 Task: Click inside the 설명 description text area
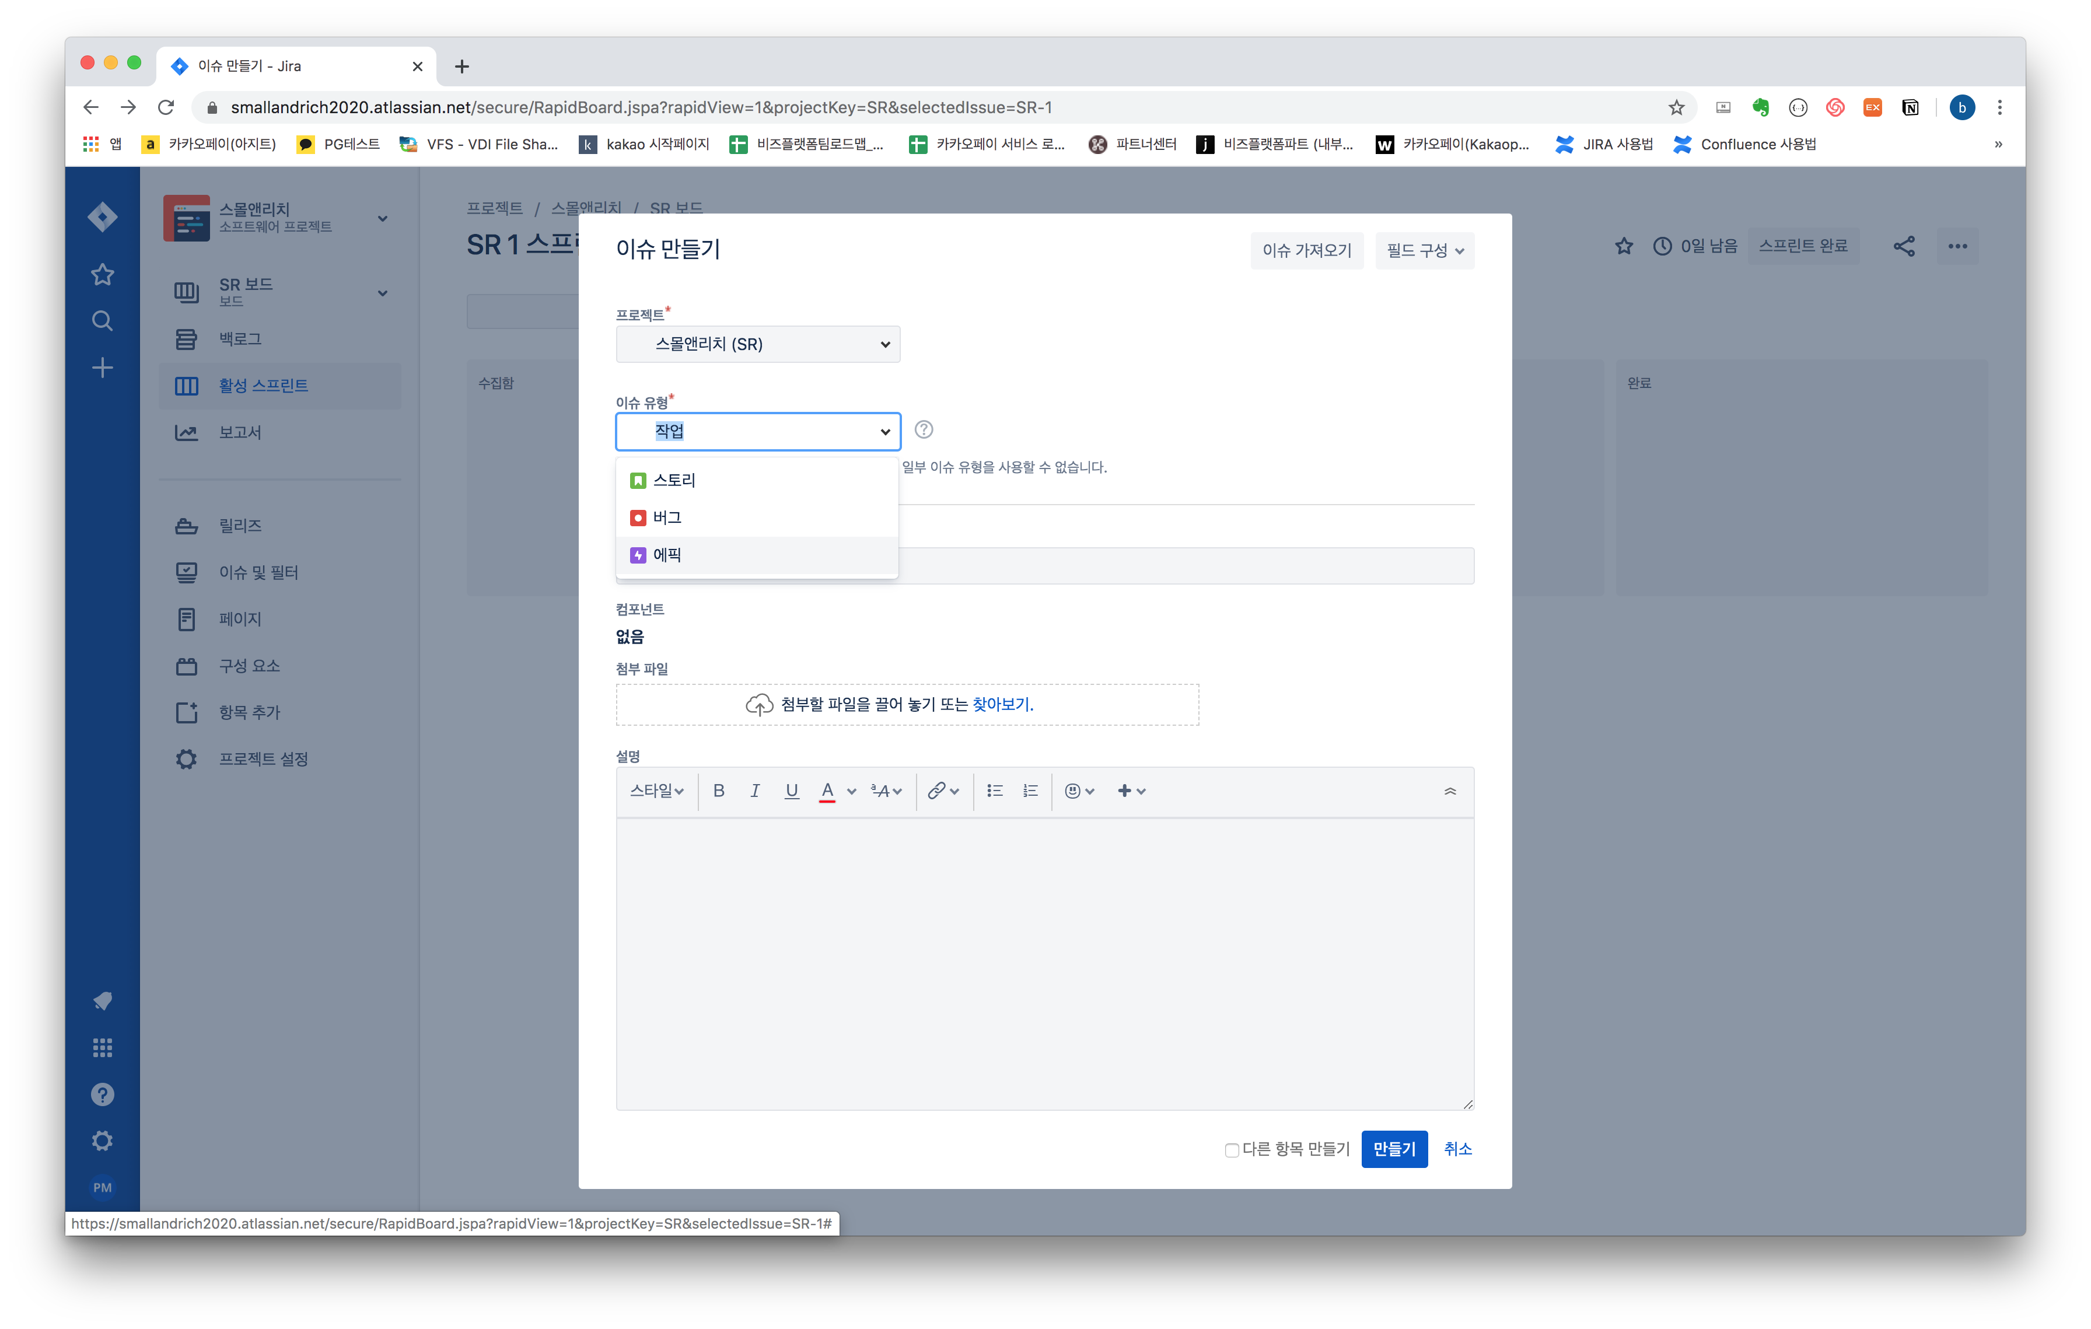coord(1044,964)
